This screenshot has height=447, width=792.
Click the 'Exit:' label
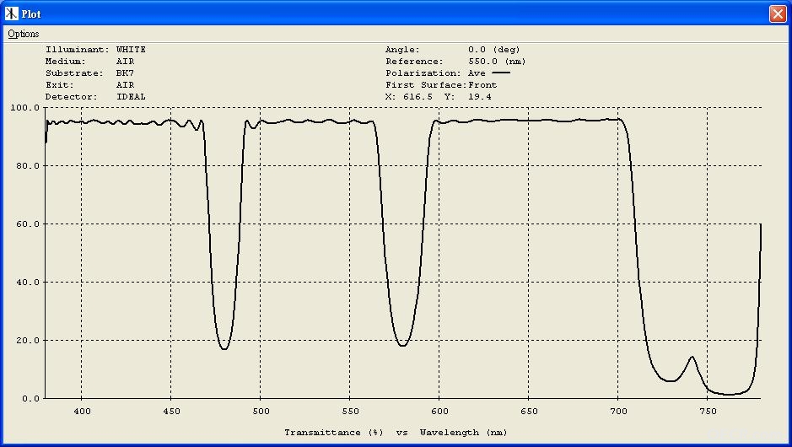pos(60,85)
